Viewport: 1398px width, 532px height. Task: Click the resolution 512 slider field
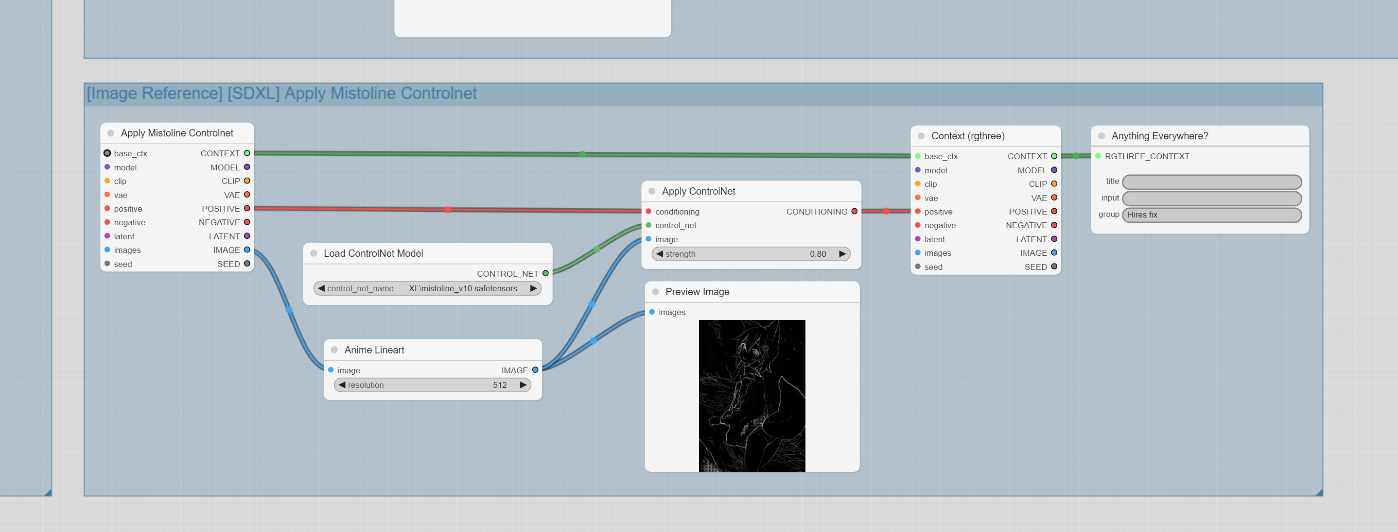pos(433,385)
